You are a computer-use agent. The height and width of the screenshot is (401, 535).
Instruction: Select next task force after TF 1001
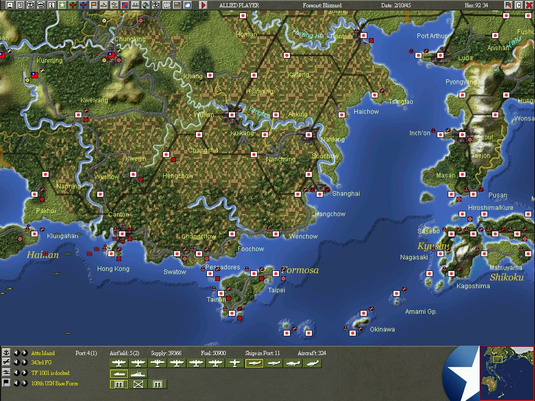pos(24,373)
